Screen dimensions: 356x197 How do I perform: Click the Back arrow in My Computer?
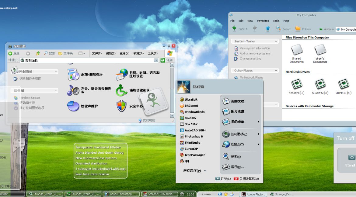[x=234, y=28]
